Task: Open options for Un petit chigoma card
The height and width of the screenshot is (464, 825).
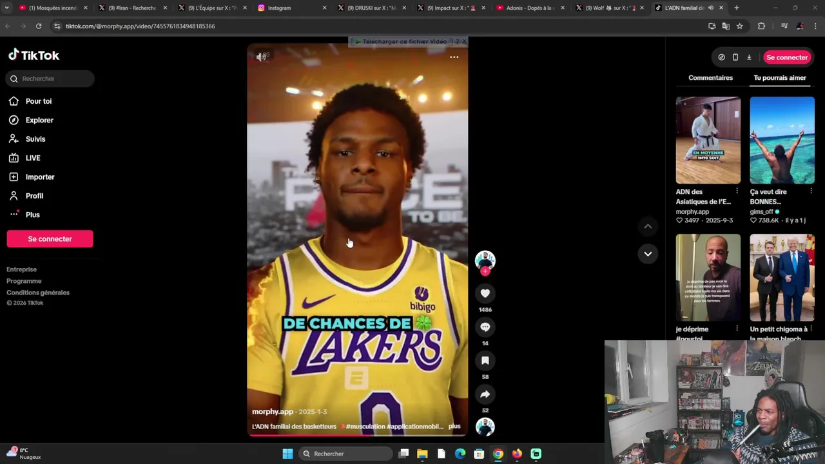Action: tap(811, 329)
